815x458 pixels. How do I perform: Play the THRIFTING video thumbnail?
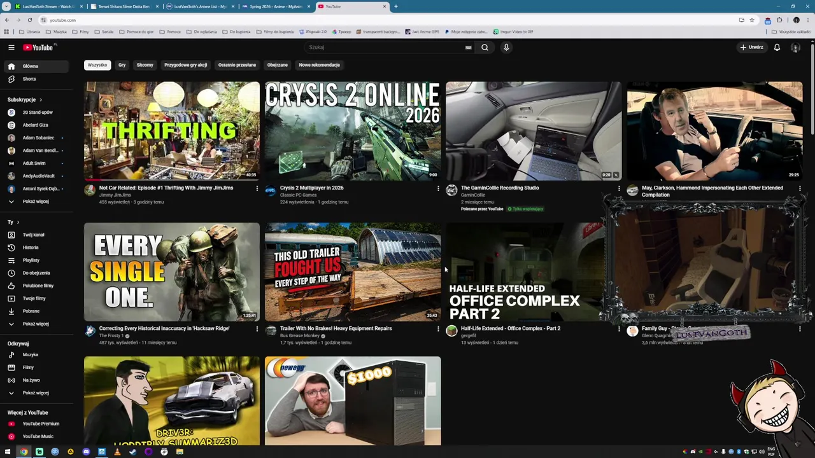click(x=172, y=131)
